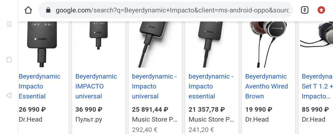Tap the Android square home navigation button
This screenshot has height=134, width=333.
[9, 60]
